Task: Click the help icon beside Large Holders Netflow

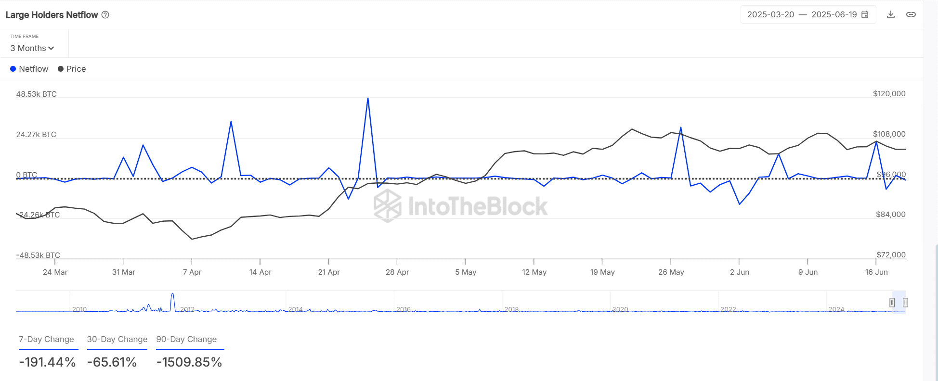Action: point(105,15)
